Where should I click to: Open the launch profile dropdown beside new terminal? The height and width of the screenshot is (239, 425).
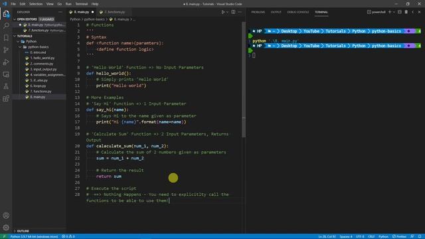(394, 12)
